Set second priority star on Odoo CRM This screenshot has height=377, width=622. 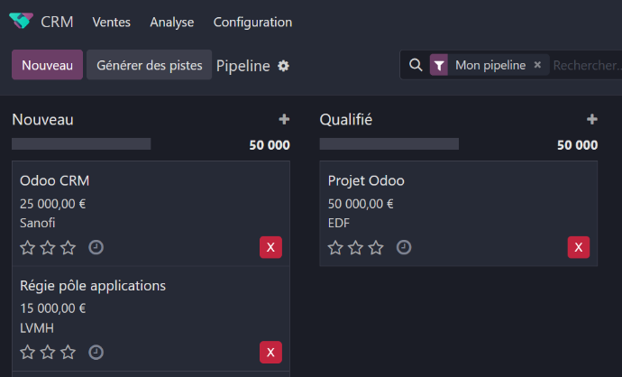click(x=48, y=247)
